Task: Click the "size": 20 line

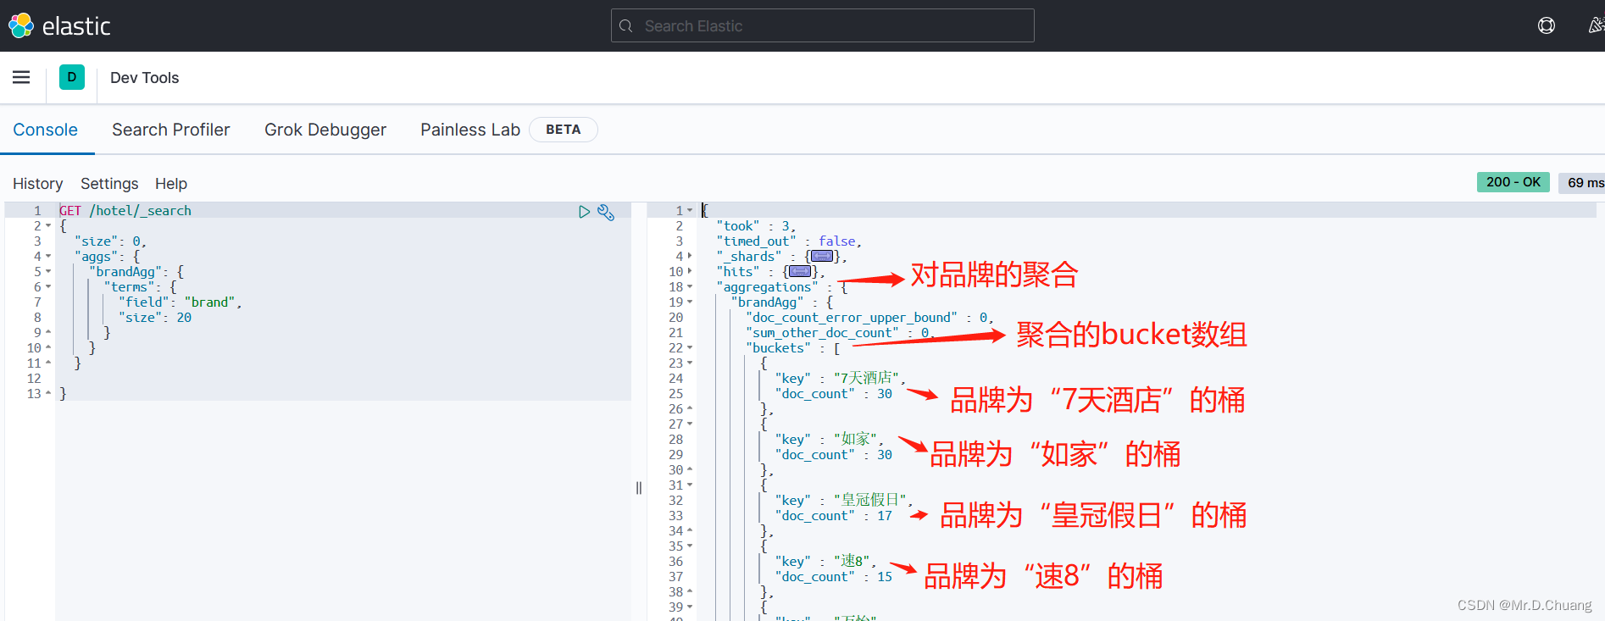Action: tap(155, 318)
